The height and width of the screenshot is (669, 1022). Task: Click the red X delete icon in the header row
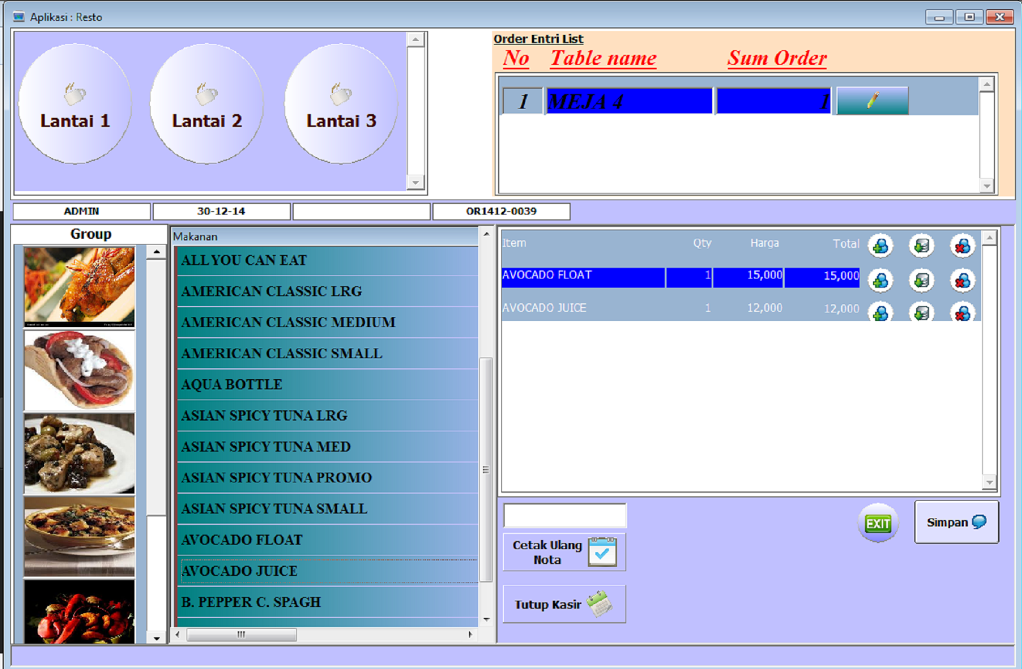click(962, 246)
